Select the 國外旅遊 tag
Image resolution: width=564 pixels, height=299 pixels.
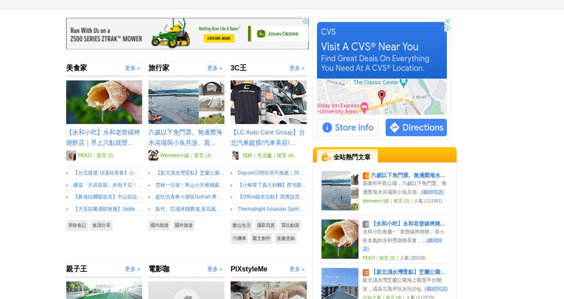(x=184, y=225)
